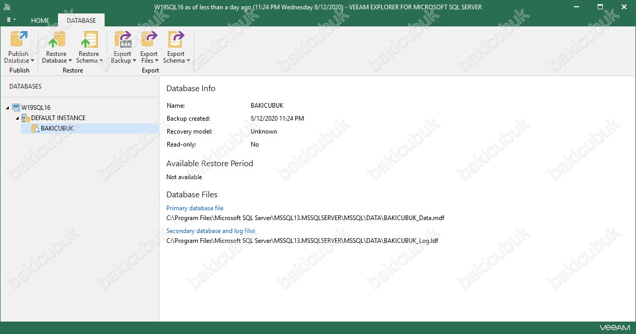Select W19SQL16 in the databases tree
Image resolution: width=636 pixels, height=334 pixels.
[x=36, y=108]
